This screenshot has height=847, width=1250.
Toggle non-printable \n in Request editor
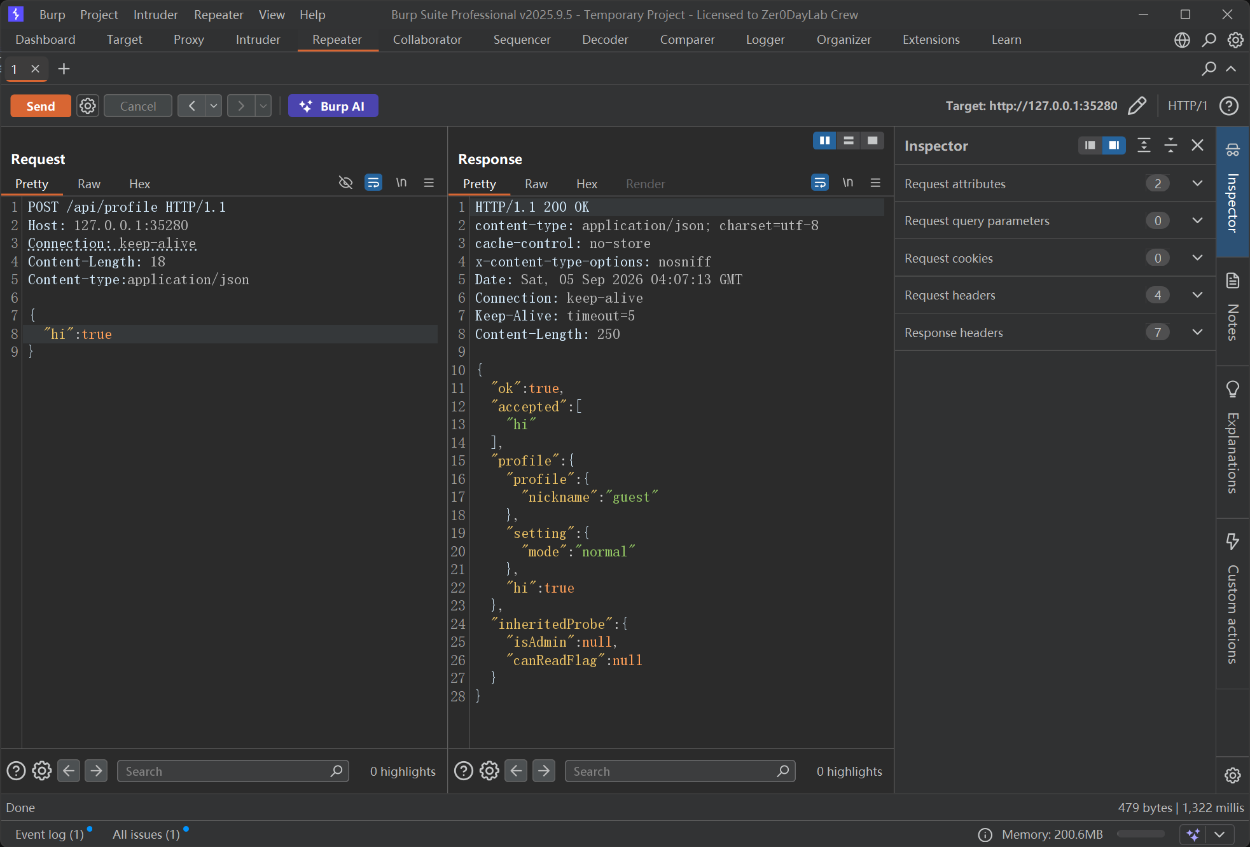(401, 183)
